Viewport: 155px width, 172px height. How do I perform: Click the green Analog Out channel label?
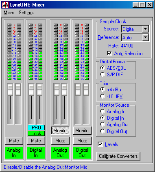coord(60,153)
